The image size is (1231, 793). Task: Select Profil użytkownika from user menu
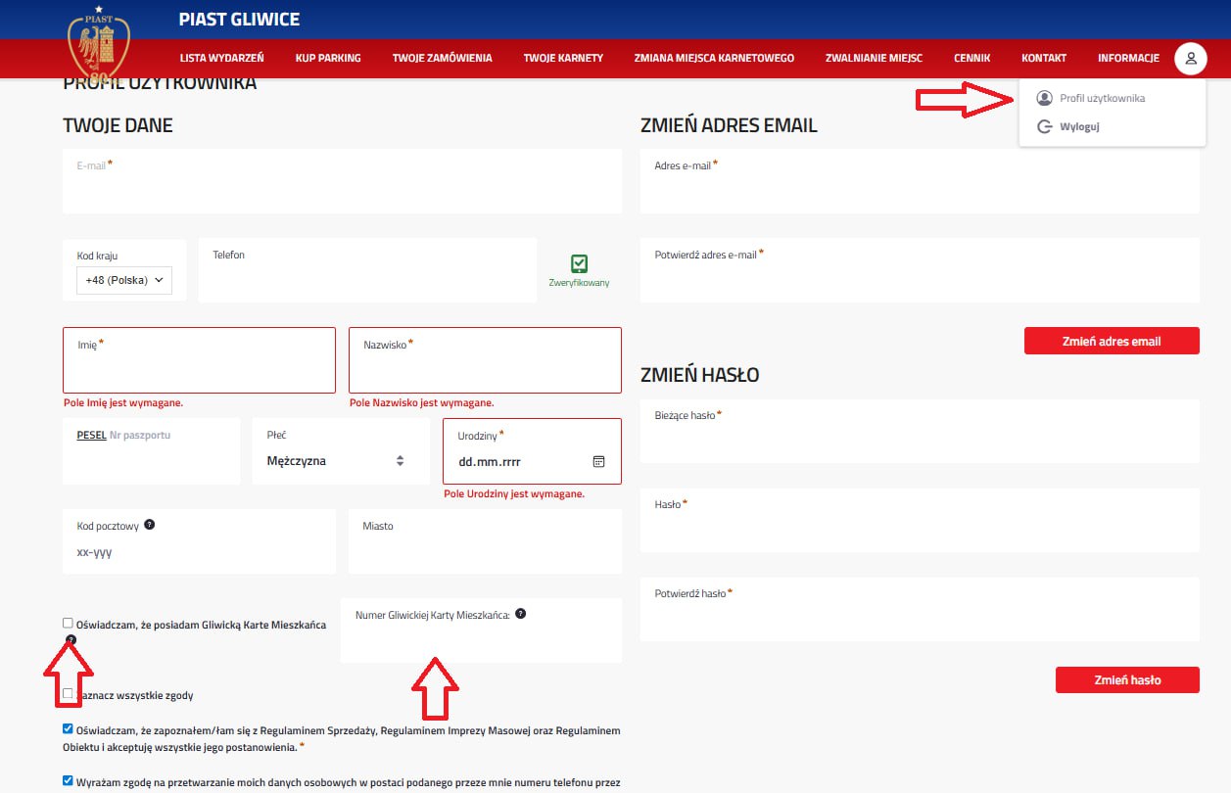click(1102, 98)
